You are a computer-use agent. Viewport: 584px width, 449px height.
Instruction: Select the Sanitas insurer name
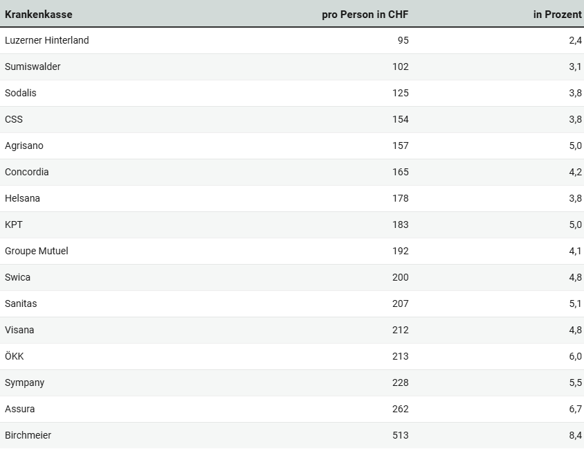pyautogui.click(x=21, y=303)
